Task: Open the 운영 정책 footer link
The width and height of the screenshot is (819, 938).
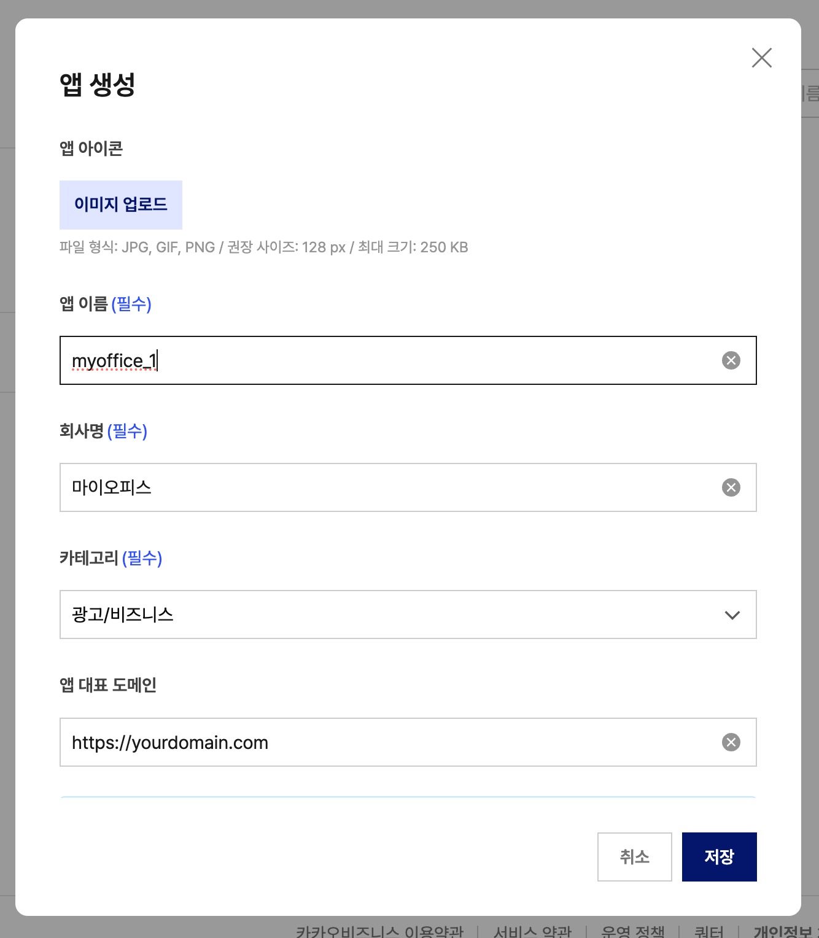Action: click(632, 931)
